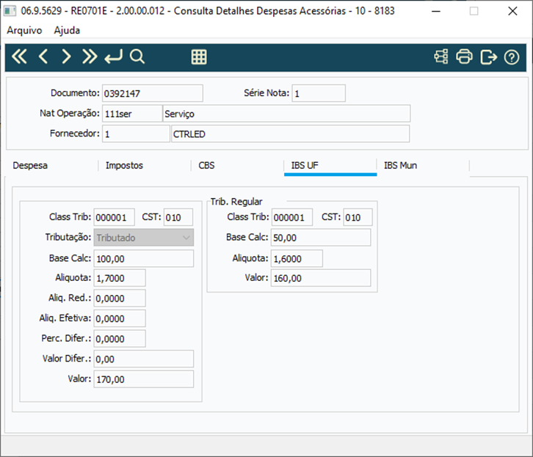Click the hierarchy structure icon in toolbar
This screenshot has width=533, height=457.
pyautogui.click(x=441, y=56)
